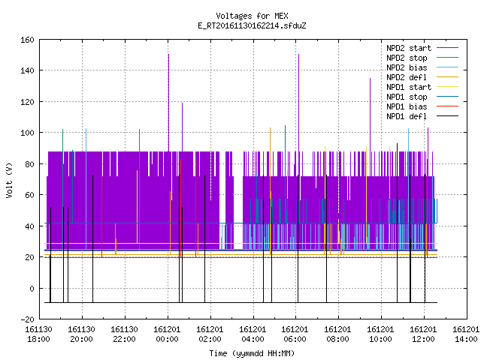This screenshot has height=360, width=481.
Task: Pick the green NPD2 stop legend line
Action: (x=448, y=57)
